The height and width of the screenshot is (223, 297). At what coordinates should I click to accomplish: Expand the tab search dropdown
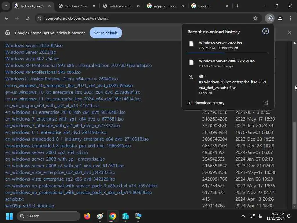[x=6, y=6]
